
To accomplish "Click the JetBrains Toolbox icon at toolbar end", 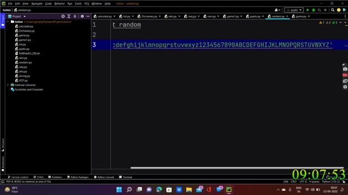I will (x=344, y=10).
